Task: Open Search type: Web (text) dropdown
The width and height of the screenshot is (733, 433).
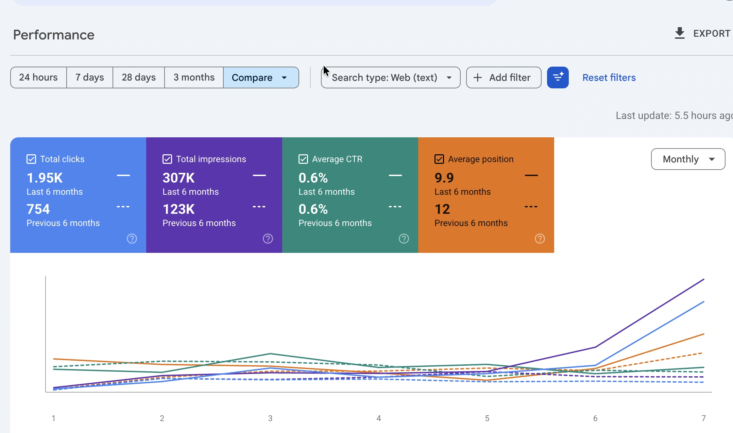Action: click(391, 77)
